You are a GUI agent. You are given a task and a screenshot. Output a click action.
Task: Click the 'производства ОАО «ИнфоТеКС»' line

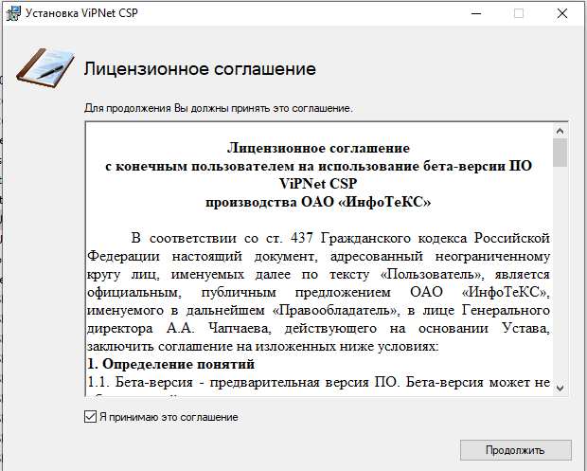[x=318, y=202]
